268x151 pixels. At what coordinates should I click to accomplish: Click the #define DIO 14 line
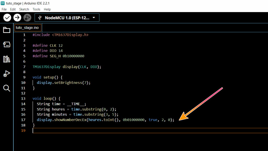click(x=48, y=51)
